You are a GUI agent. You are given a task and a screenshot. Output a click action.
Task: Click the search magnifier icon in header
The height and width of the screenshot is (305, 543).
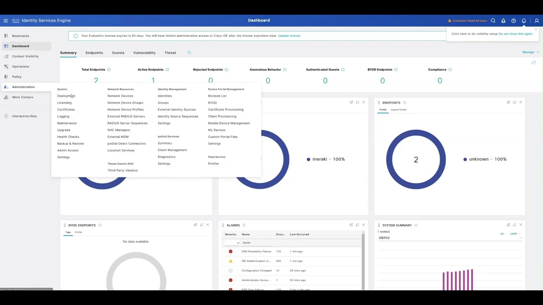click(x=493, y=20)
